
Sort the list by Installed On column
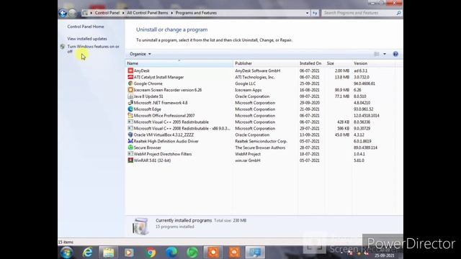311,63
